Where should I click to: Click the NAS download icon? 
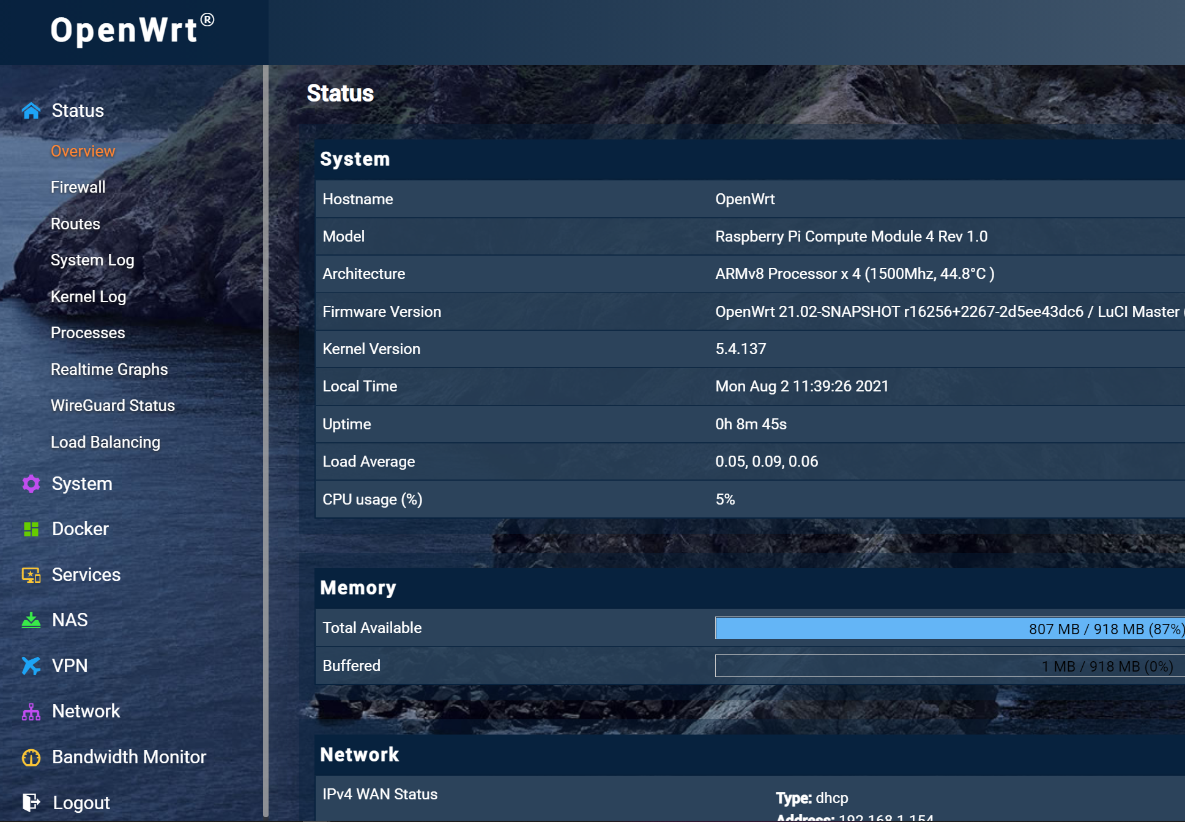(31, 620)
